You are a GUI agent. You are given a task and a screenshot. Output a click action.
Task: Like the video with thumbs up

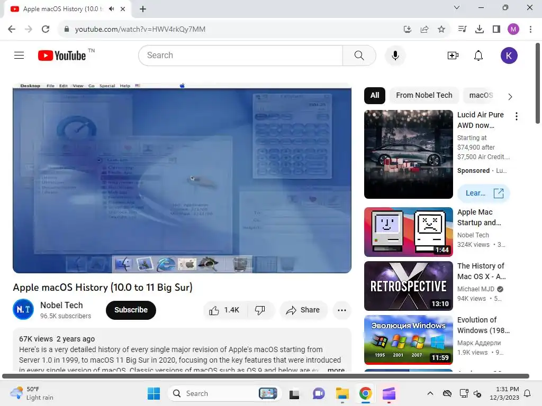(x=224, y=310)
